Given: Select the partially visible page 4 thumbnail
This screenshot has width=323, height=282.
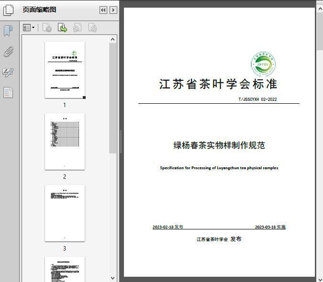Looking at the screenshot, I should coord(65,269).
